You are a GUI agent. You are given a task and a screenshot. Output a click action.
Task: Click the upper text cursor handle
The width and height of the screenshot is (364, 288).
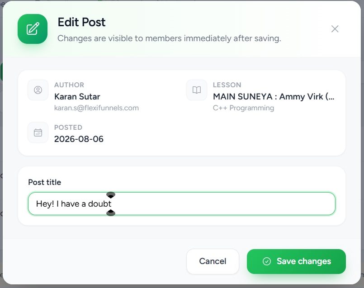pos(111,195)
